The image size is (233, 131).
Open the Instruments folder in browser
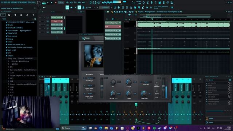[x=12, y=36]
